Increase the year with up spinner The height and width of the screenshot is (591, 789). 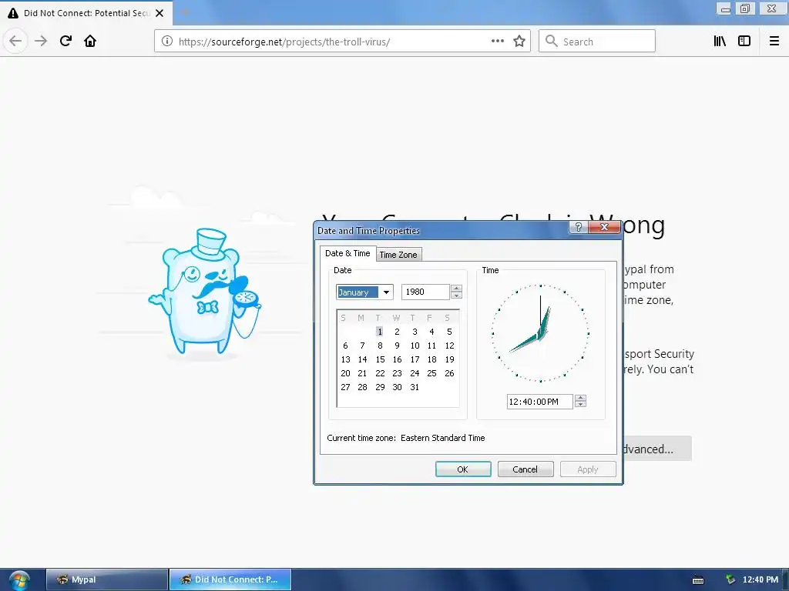[456, 289]
